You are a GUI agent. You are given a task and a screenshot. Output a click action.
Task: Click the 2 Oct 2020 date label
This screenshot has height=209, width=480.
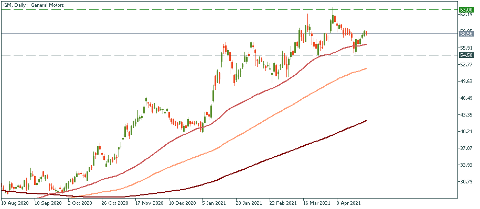tap(80, 202)
